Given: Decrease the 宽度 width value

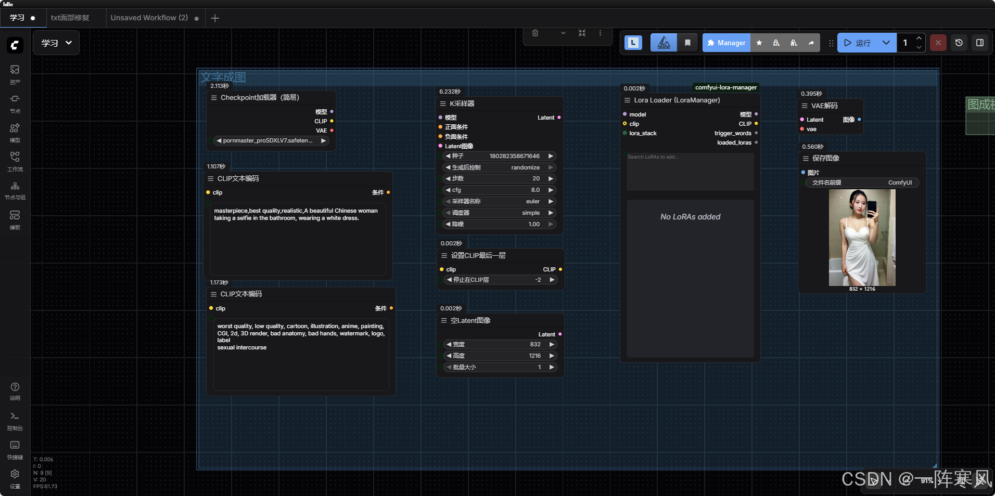Looking at the screenshot, I should tap(449, 344).
